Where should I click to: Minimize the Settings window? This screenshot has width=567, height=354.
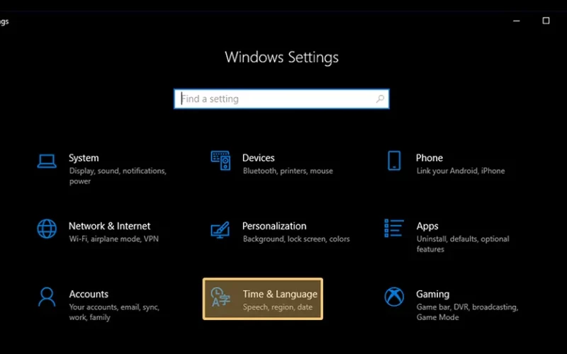pyautogui.click(x=517, y=21)
